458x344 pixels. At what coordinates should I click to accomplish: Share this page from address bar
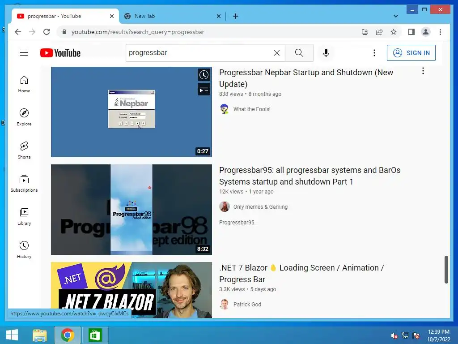pyautogui.click(x=379, y=32)
